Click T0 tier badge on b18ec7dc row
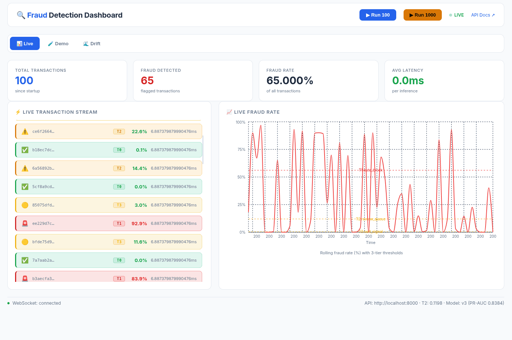The width and height of the screenshot is (512, 340). tap(119, 150)
